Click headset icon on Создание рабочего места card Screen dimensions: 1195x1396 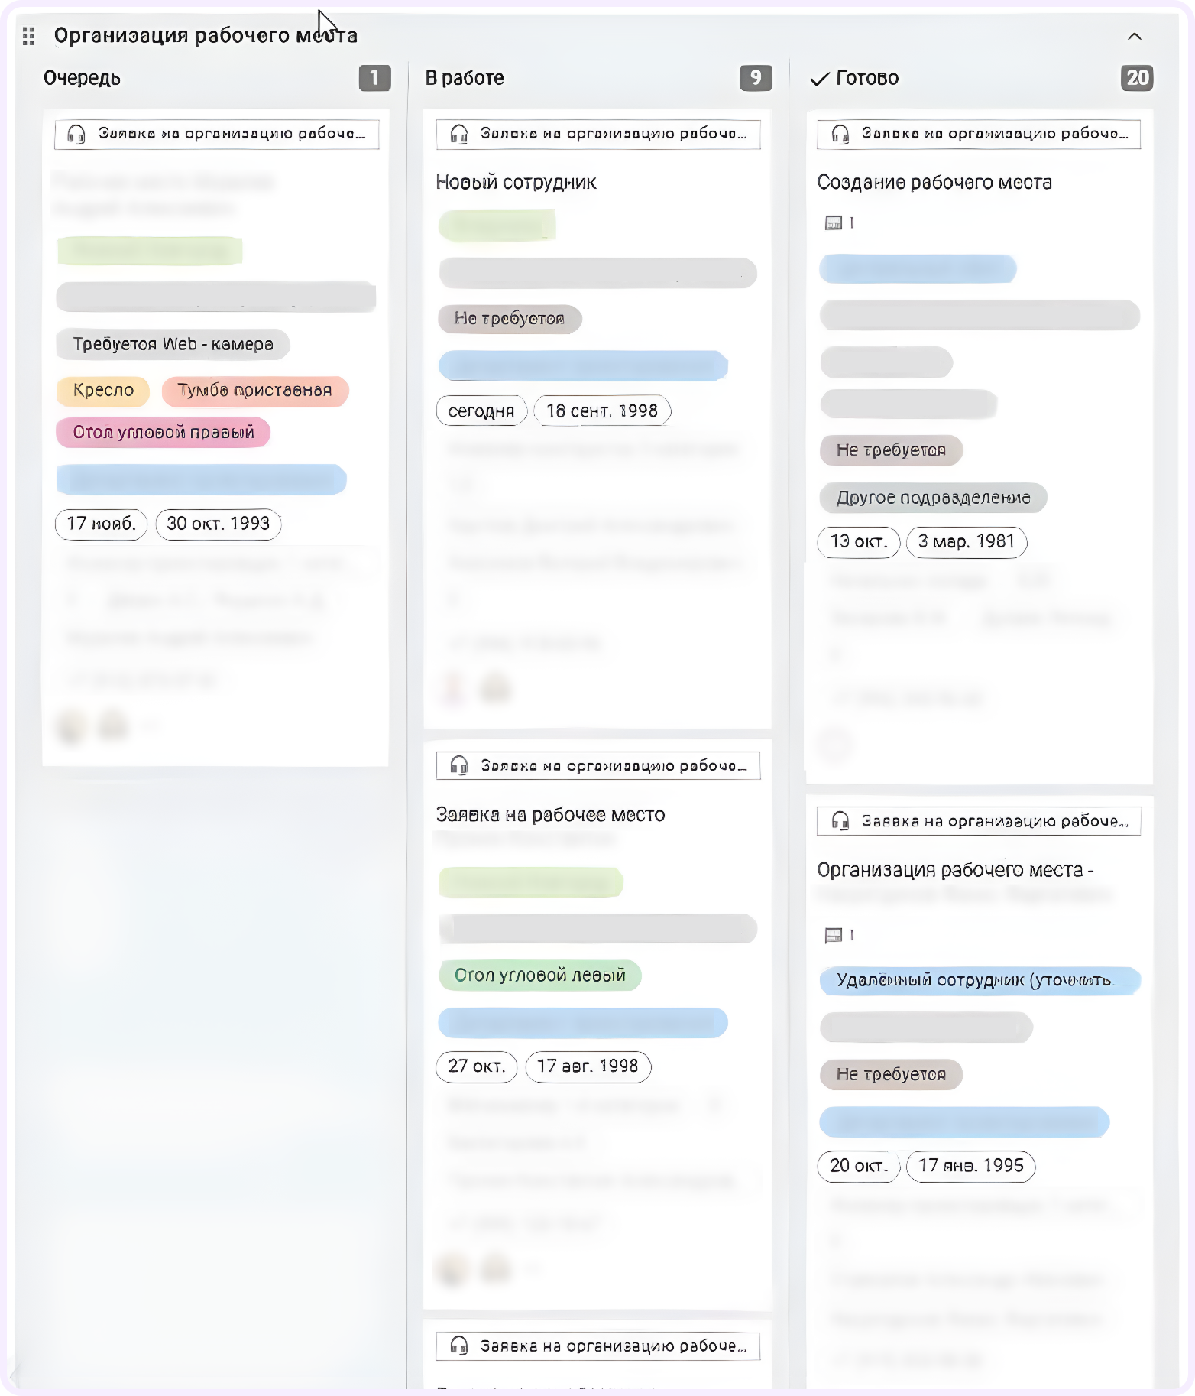click(840, 134)
